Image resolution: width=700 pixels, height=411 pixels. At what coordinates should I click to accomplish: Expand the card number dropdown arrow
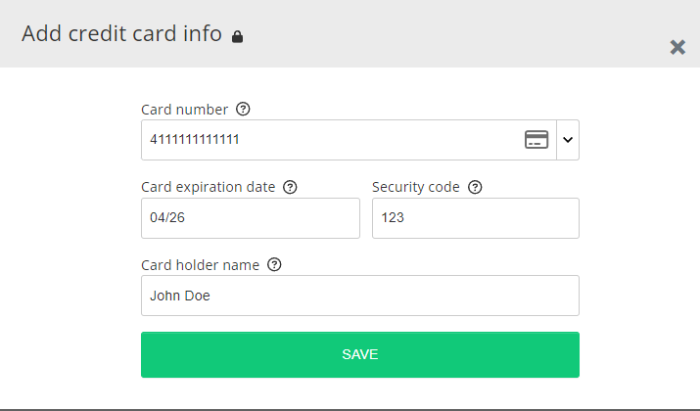(x=568, y=140)
